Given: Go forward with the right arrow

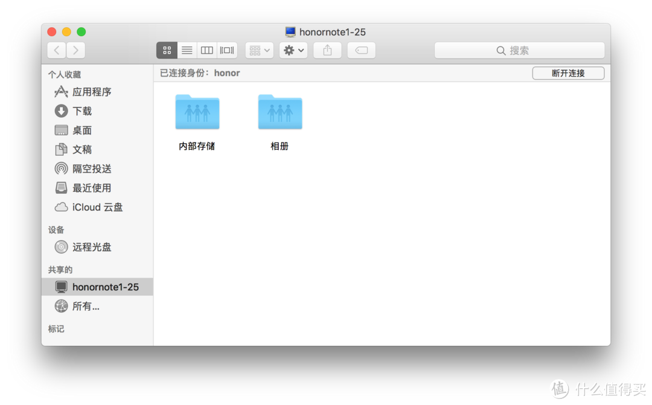Looking at the screenshot, I should coord(75,50).
